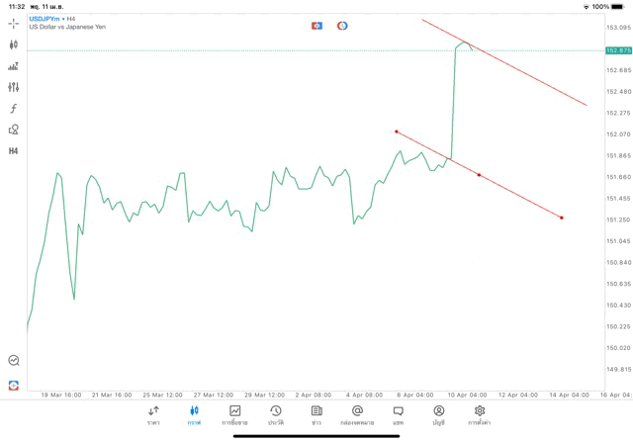Open the H4 timeframe selector
The width and height of the screenshot is (633, 442).
click(x=14, y=151)
